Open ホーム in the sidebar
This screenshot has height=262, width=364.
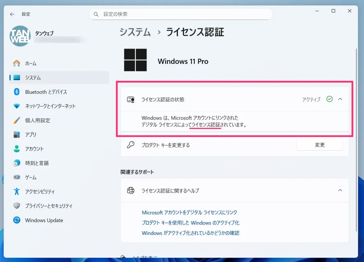point(59,63)
